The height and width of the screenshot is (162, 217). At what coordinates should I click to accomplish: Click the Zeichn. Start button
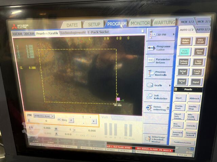point(179,107)
